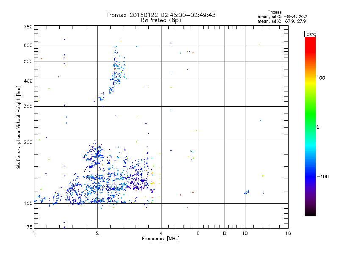
Task: Click the black bottom end of the colorbar
Action: click(x=310, y=213)
